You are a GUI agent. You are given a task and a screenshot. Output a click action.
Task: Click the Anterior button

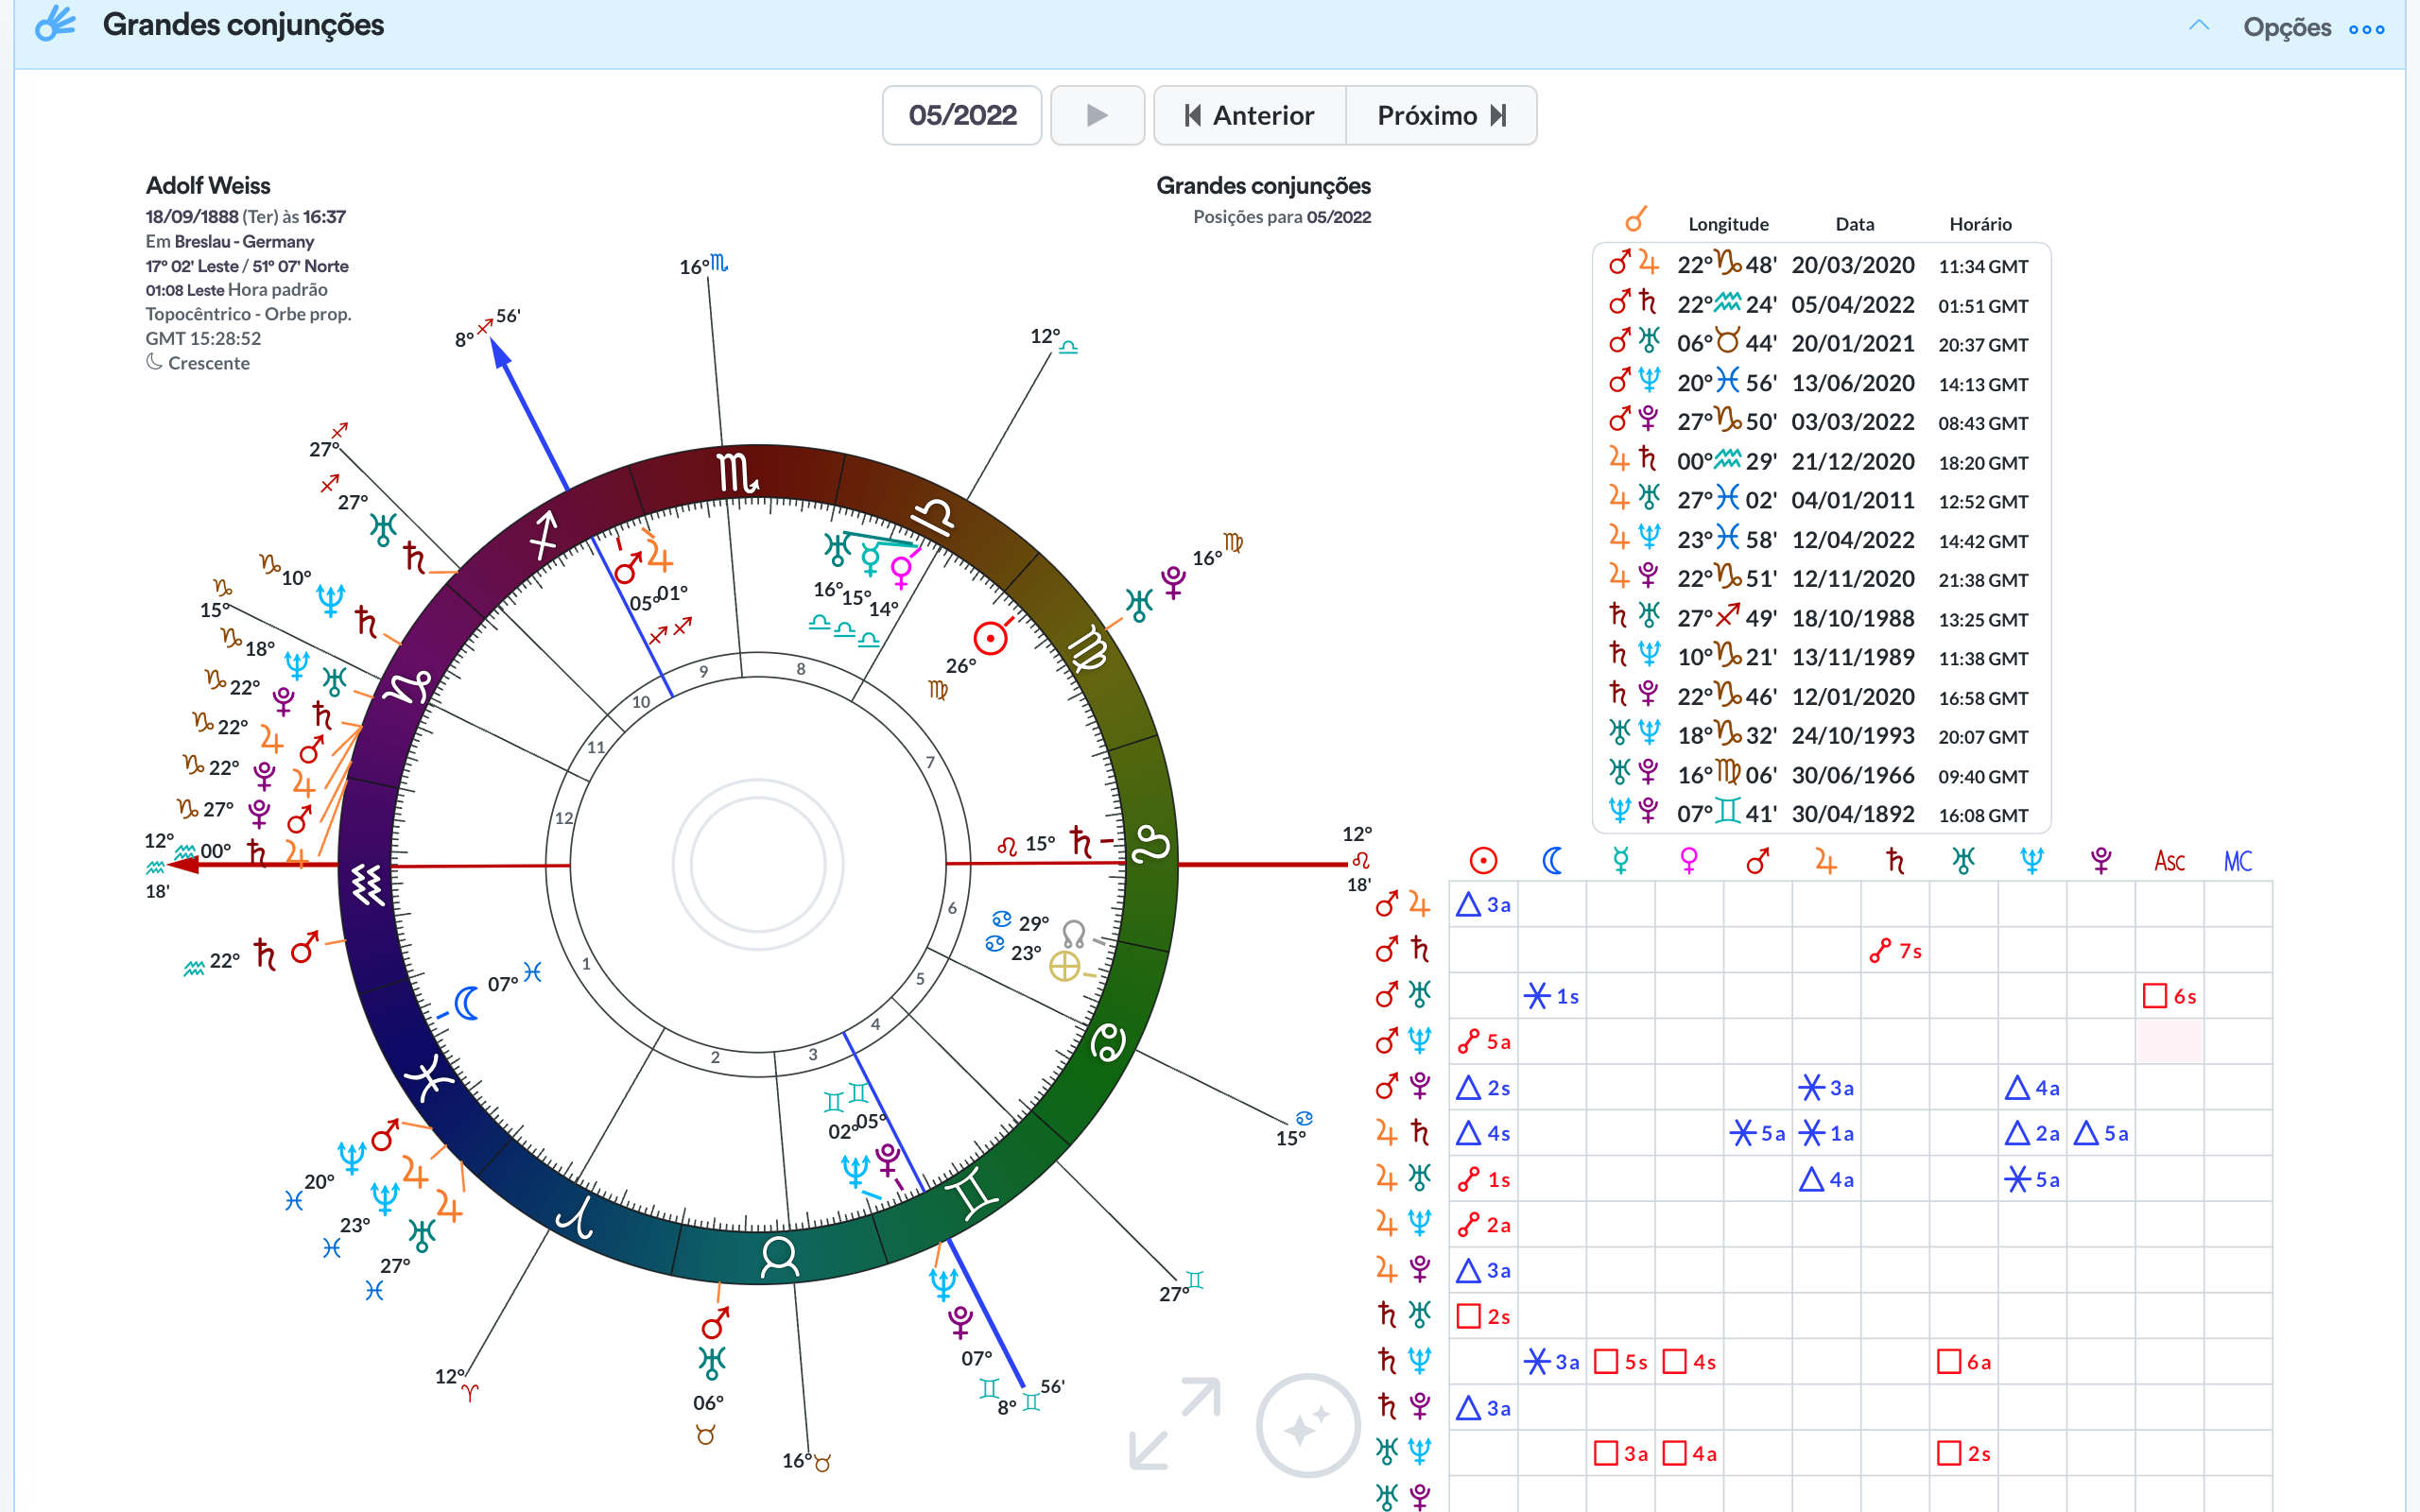coord(1249,115)
